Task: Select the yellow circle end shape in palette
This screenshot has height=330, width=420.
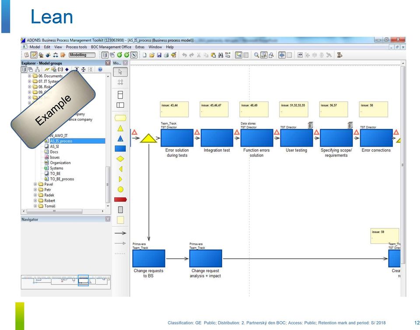Action: point(121,190)
